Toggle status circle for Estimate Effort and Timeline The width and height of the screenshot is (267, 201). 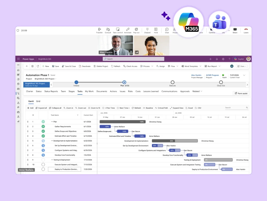[x=43, y=136]
